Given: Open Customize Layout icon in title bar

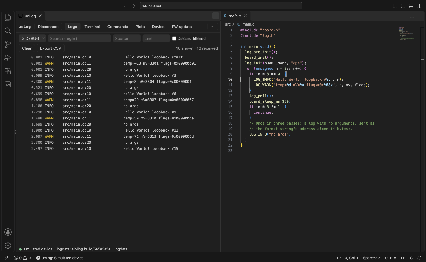Looking at the screenshot, I should pos(395,6).
